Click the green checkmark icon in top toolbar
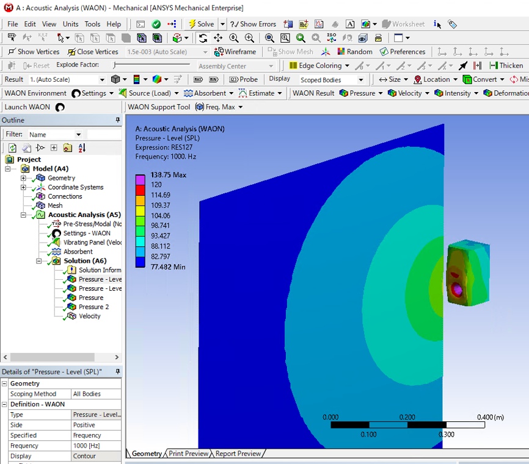529x464 pixels. [x=156, y=24]
